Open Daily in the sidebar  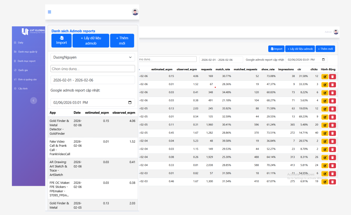pos(21,43)
